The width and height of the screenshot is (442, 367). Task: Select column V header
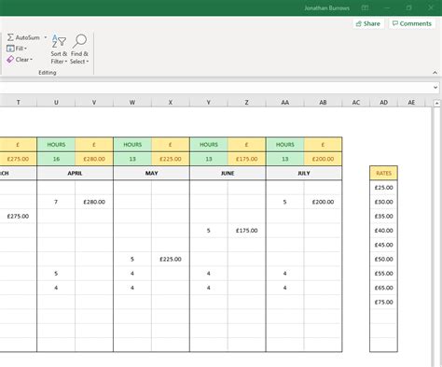(94, 102)
